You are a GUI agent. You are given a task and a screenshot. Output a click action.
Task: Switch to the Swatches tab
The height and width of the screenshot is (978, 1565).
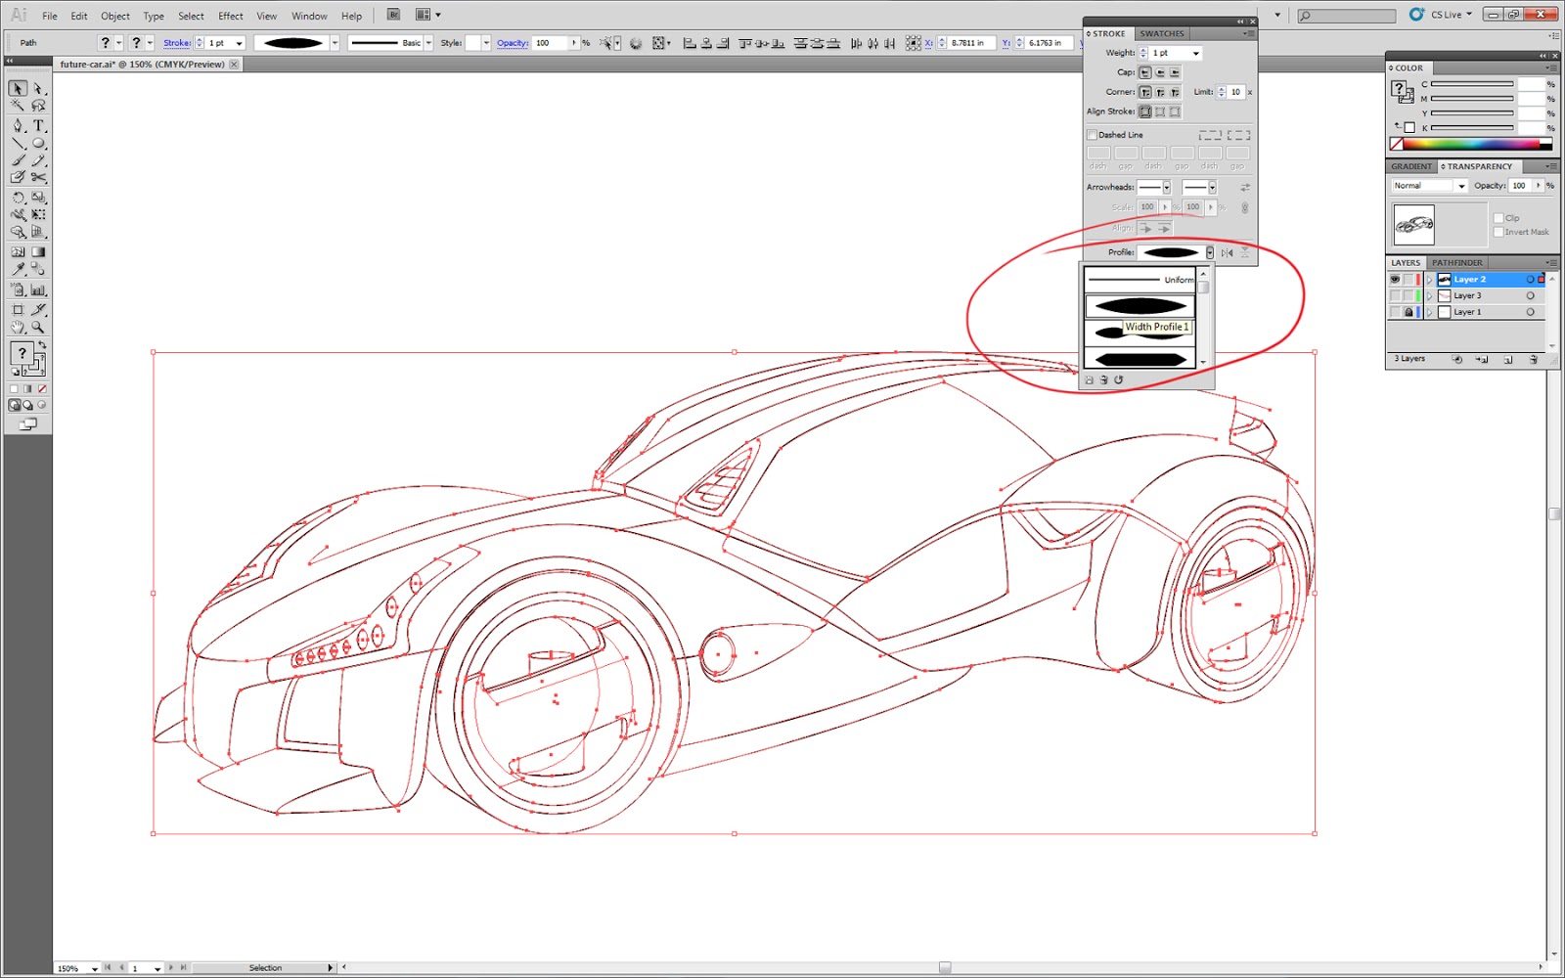pyautogui.click(x=1161, y=33)
